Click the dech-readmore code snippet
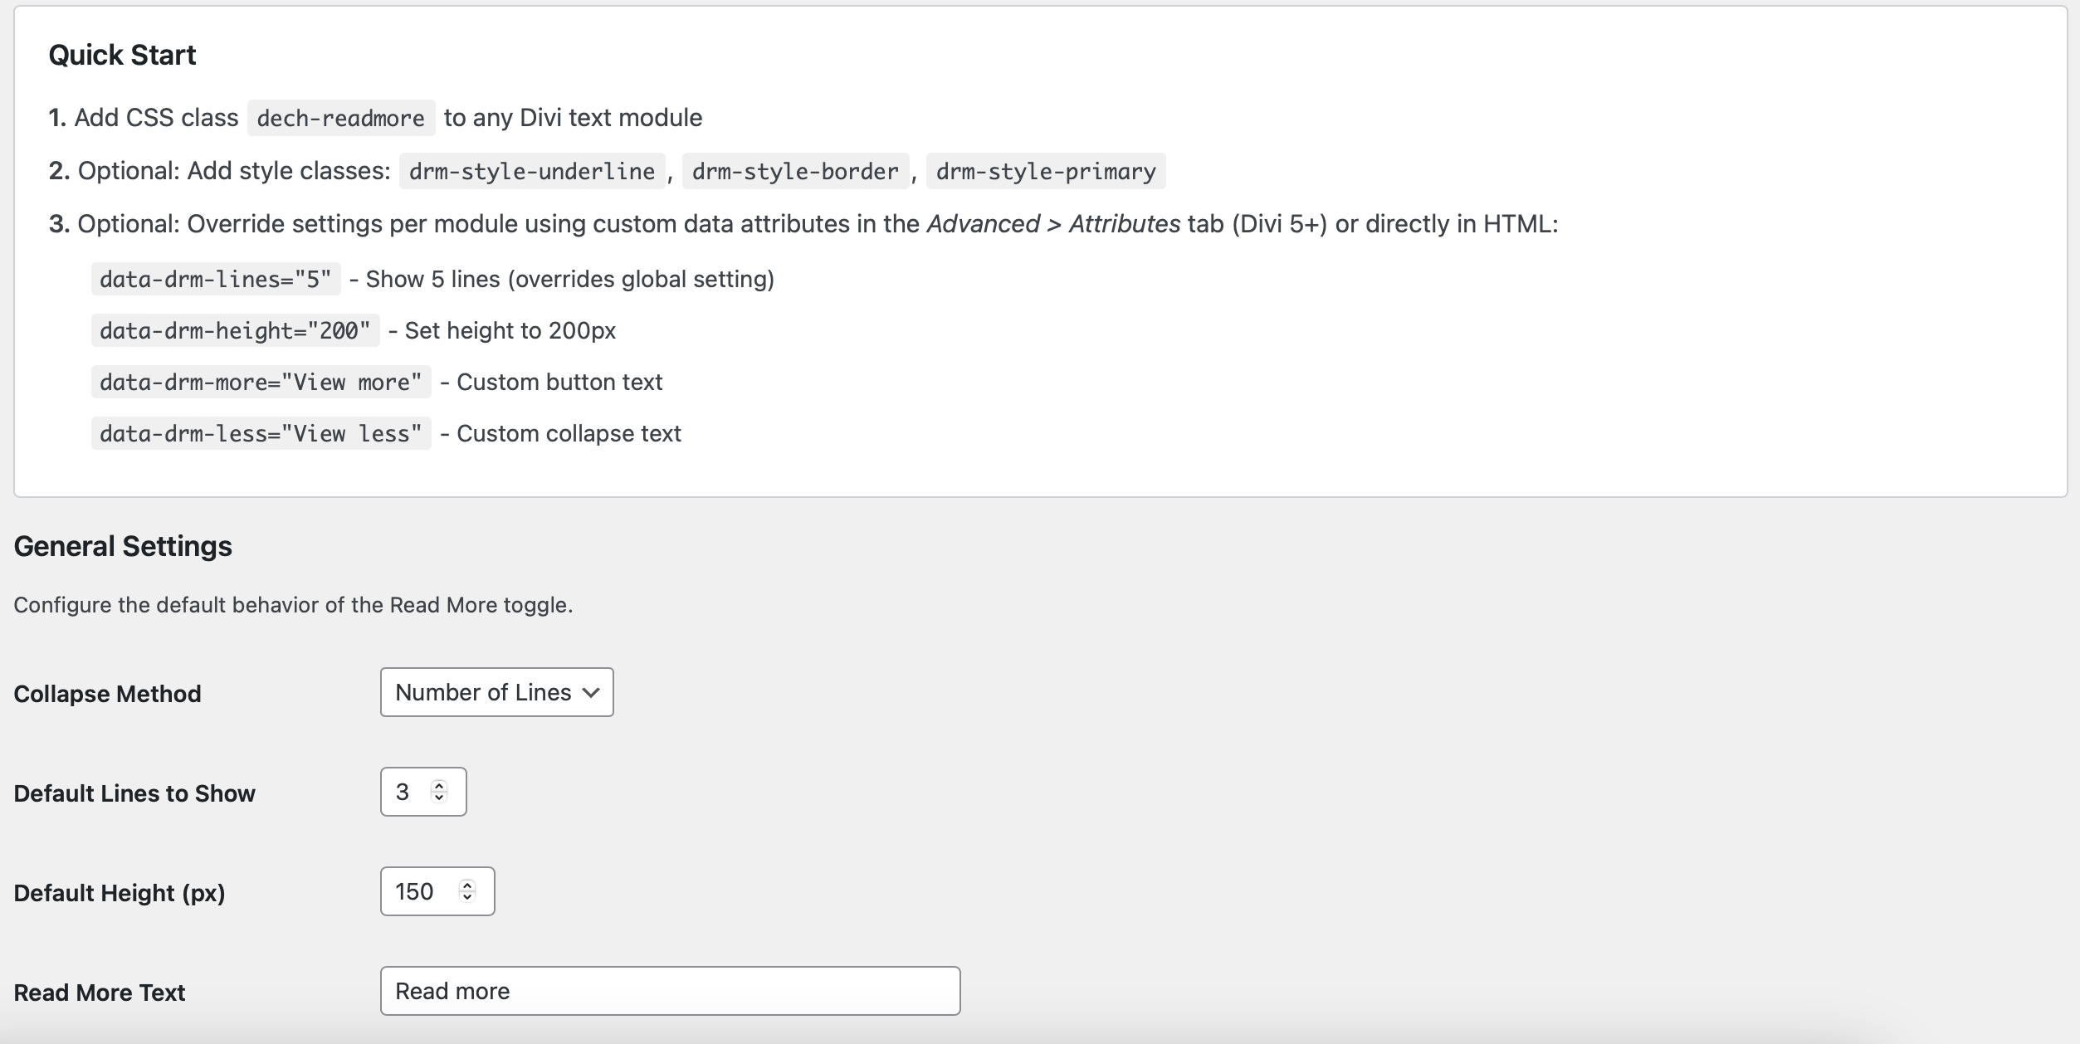This screenshot has height=1044, width=2080. click(x=340, y=119)
